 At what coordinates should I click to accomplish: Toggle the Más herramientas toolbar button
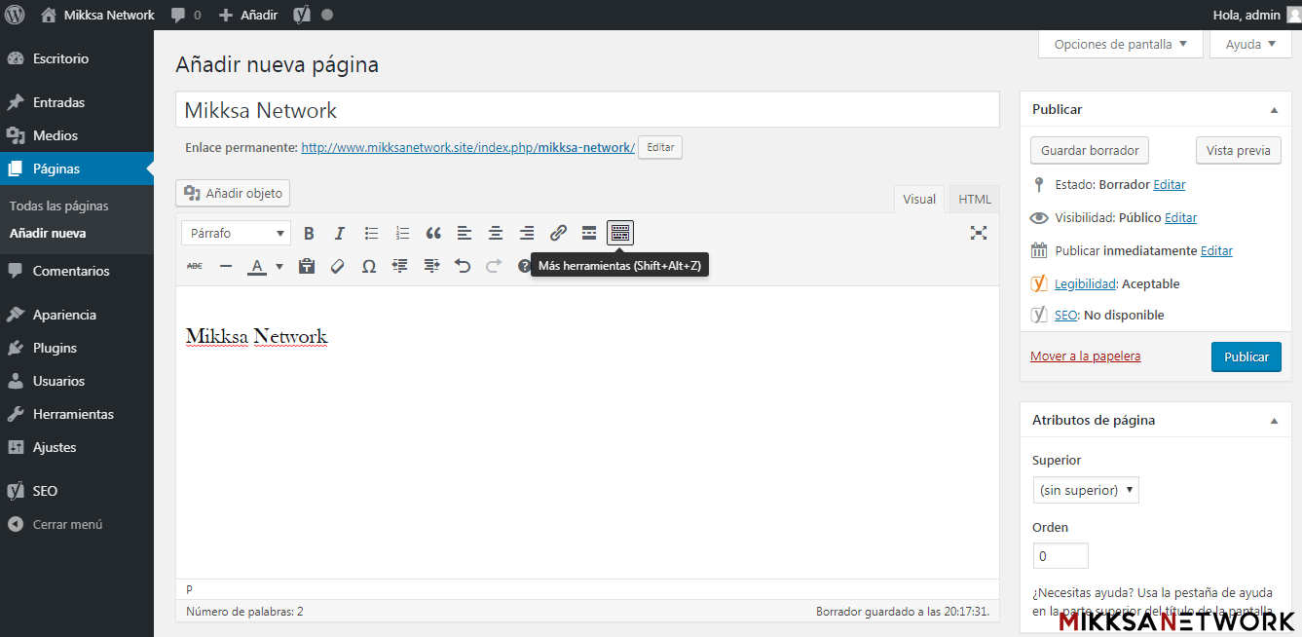620,233
